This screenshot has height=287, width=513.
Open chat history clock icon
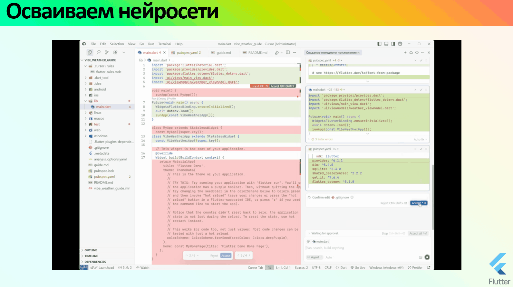coord(417,52)
